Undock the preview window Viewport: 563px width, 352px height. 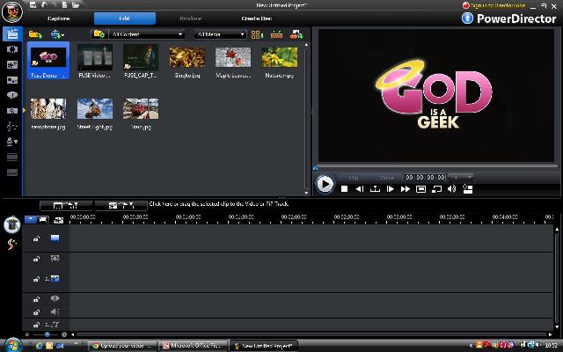click(x=436, y=189)
